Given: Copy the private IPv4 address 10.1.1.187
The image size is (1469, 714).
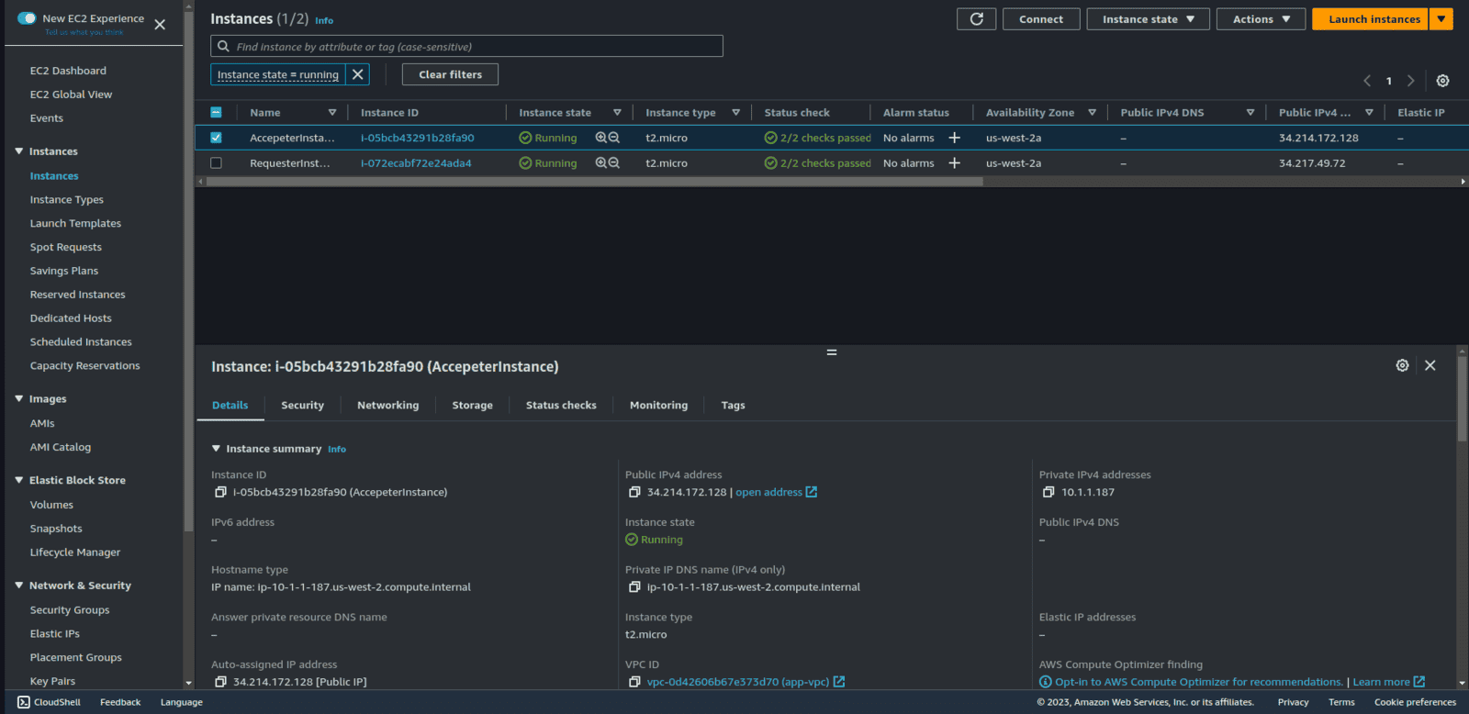Looking at the screenshot, I should coord(1048,493).
